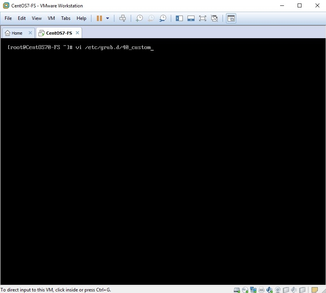Screen dimensions: 326x293
Task: Click the hard disk status icon
Action: click(x=237, y=289)
